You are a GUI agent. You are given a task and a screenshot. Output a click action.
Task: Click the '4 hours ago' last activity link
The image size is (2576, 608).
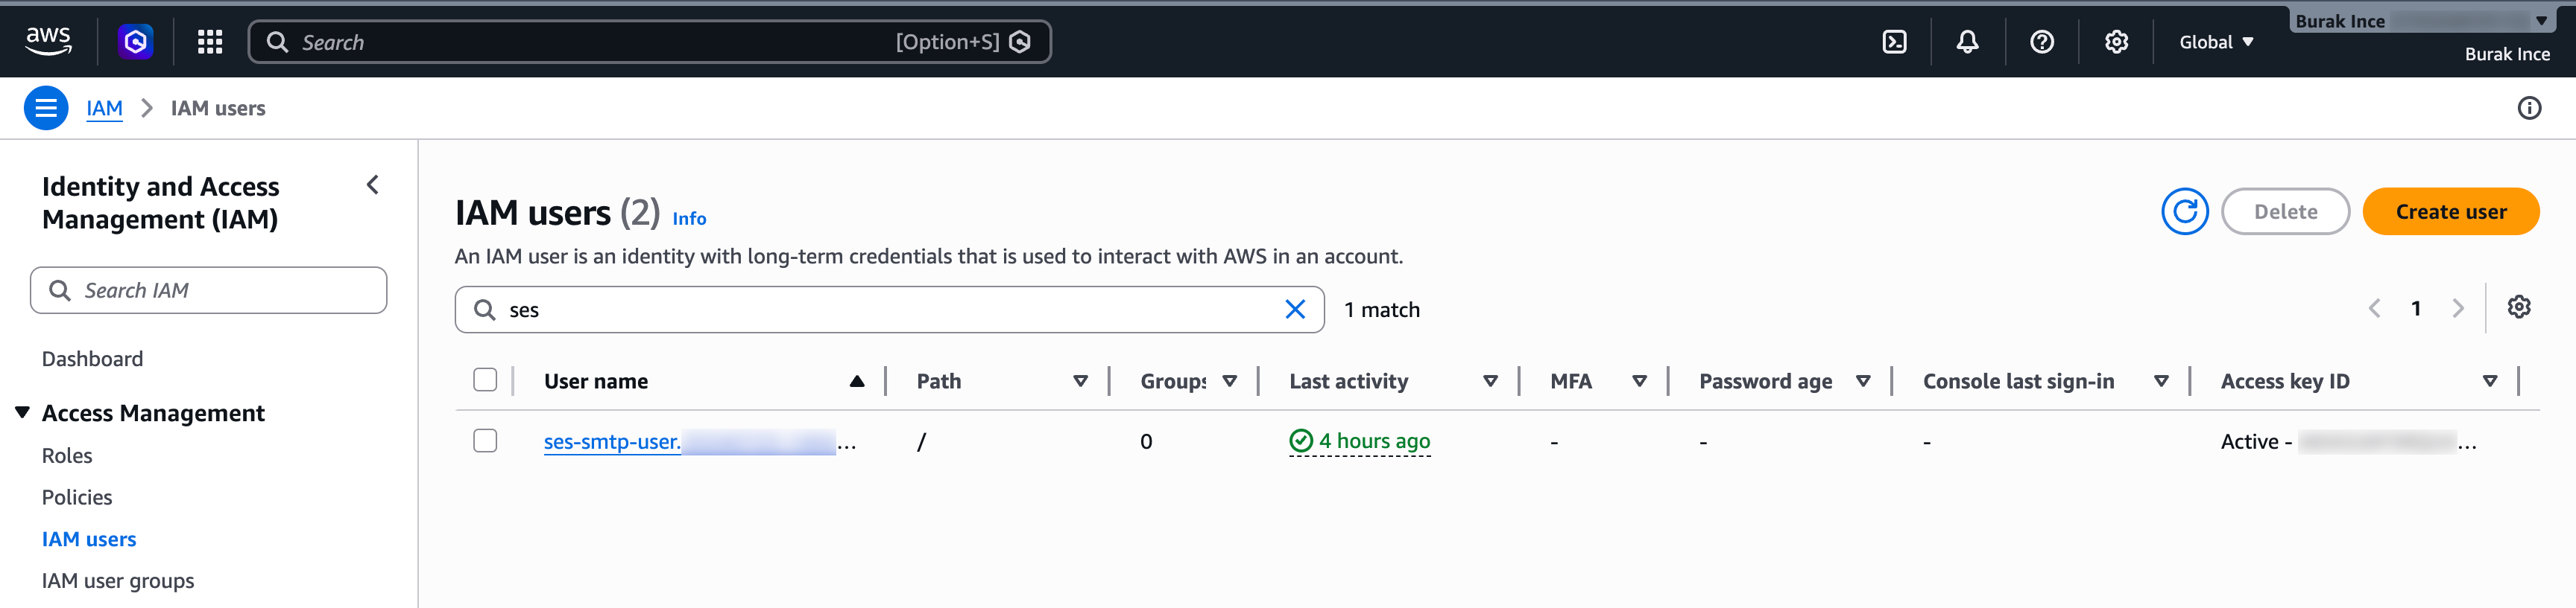coord(1360,441)
